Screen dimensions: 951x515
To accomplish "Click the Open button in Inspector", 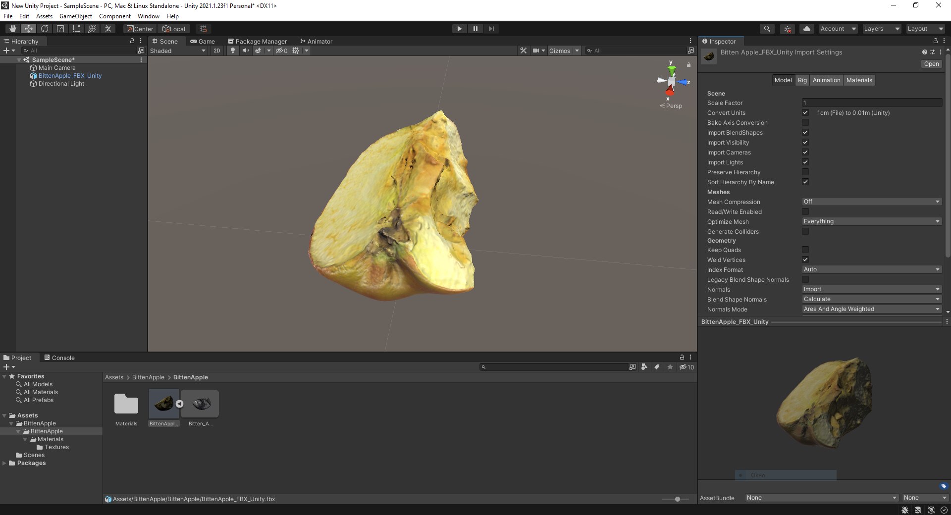I will (931, 64).
